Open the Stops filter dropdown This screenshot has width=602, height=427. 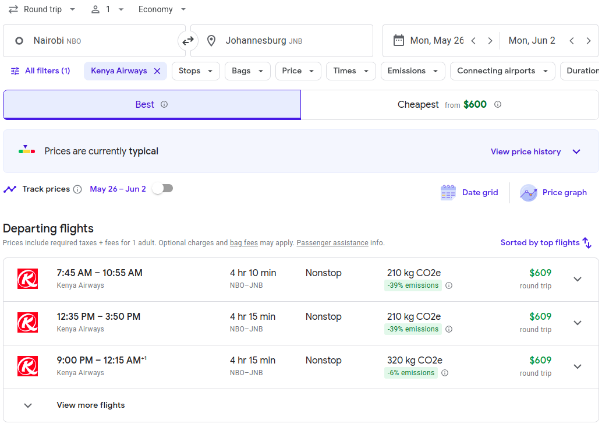[x=196, y=71]
